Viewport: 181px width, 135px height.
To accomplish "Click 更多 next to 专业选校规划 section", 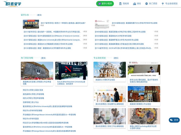I will coord(116,58).
